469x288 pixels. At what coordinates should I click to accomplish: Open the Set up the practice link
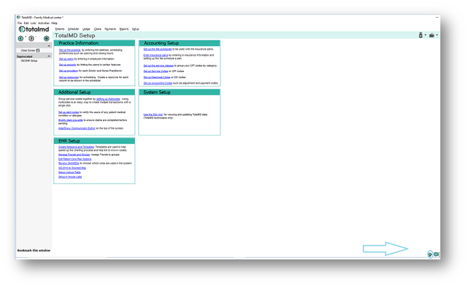pyautogui.click(x=70, y=50)
